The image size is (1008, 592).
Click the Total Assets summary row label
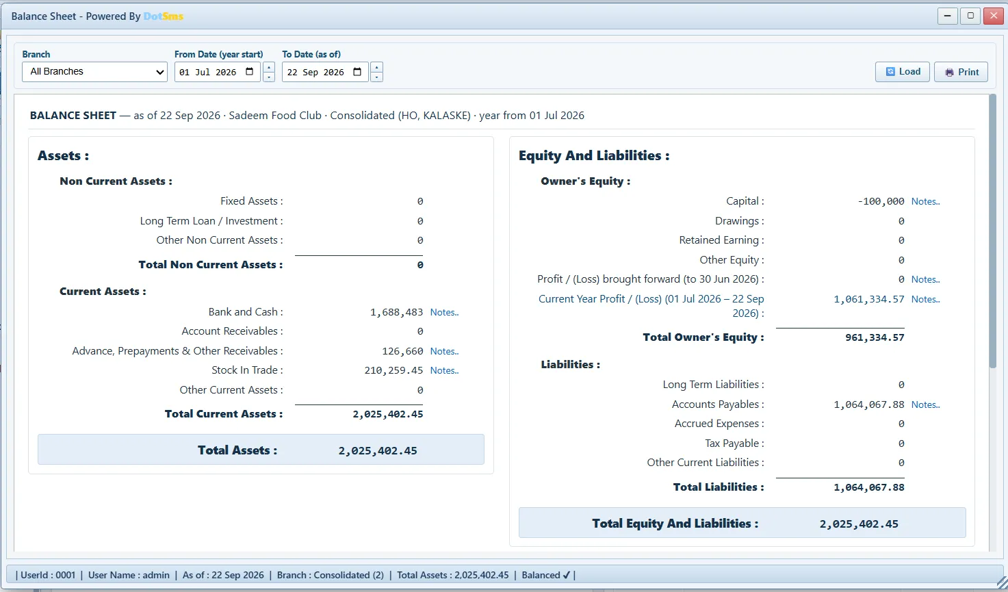click(237, 450)
